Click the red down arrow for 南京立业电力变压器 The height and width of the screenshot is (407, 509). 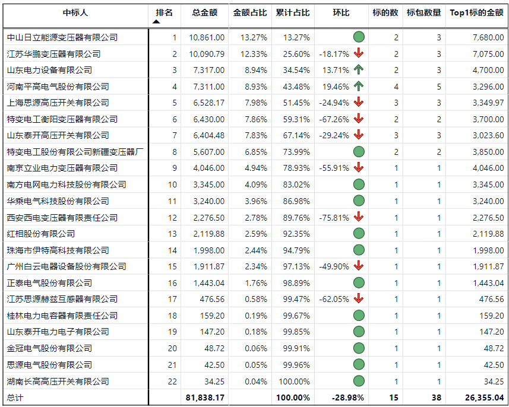click(x=359, y=168)
